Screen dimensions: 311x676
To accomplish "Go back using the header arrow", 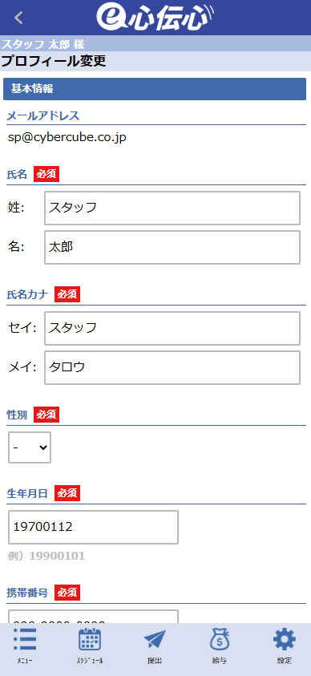I will [18, 18].
